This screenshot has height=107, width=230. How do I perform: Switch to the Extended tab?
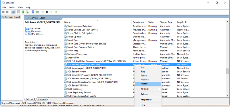[x=30, y=99]
